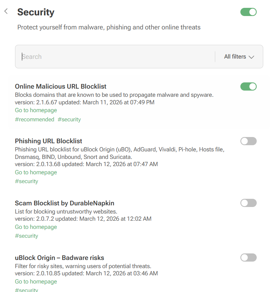Click inside the Search field
275x292 pixels.
pyautogui.click(x=98, y=57)
